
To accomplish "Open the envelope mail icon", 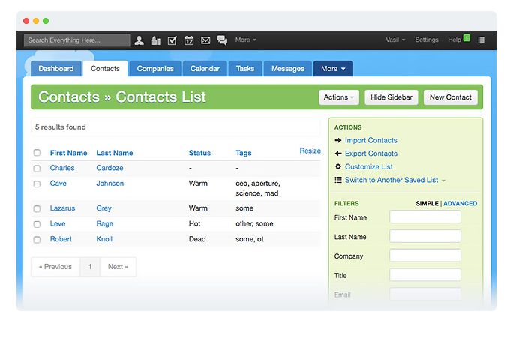I will (x=205, y=40).
